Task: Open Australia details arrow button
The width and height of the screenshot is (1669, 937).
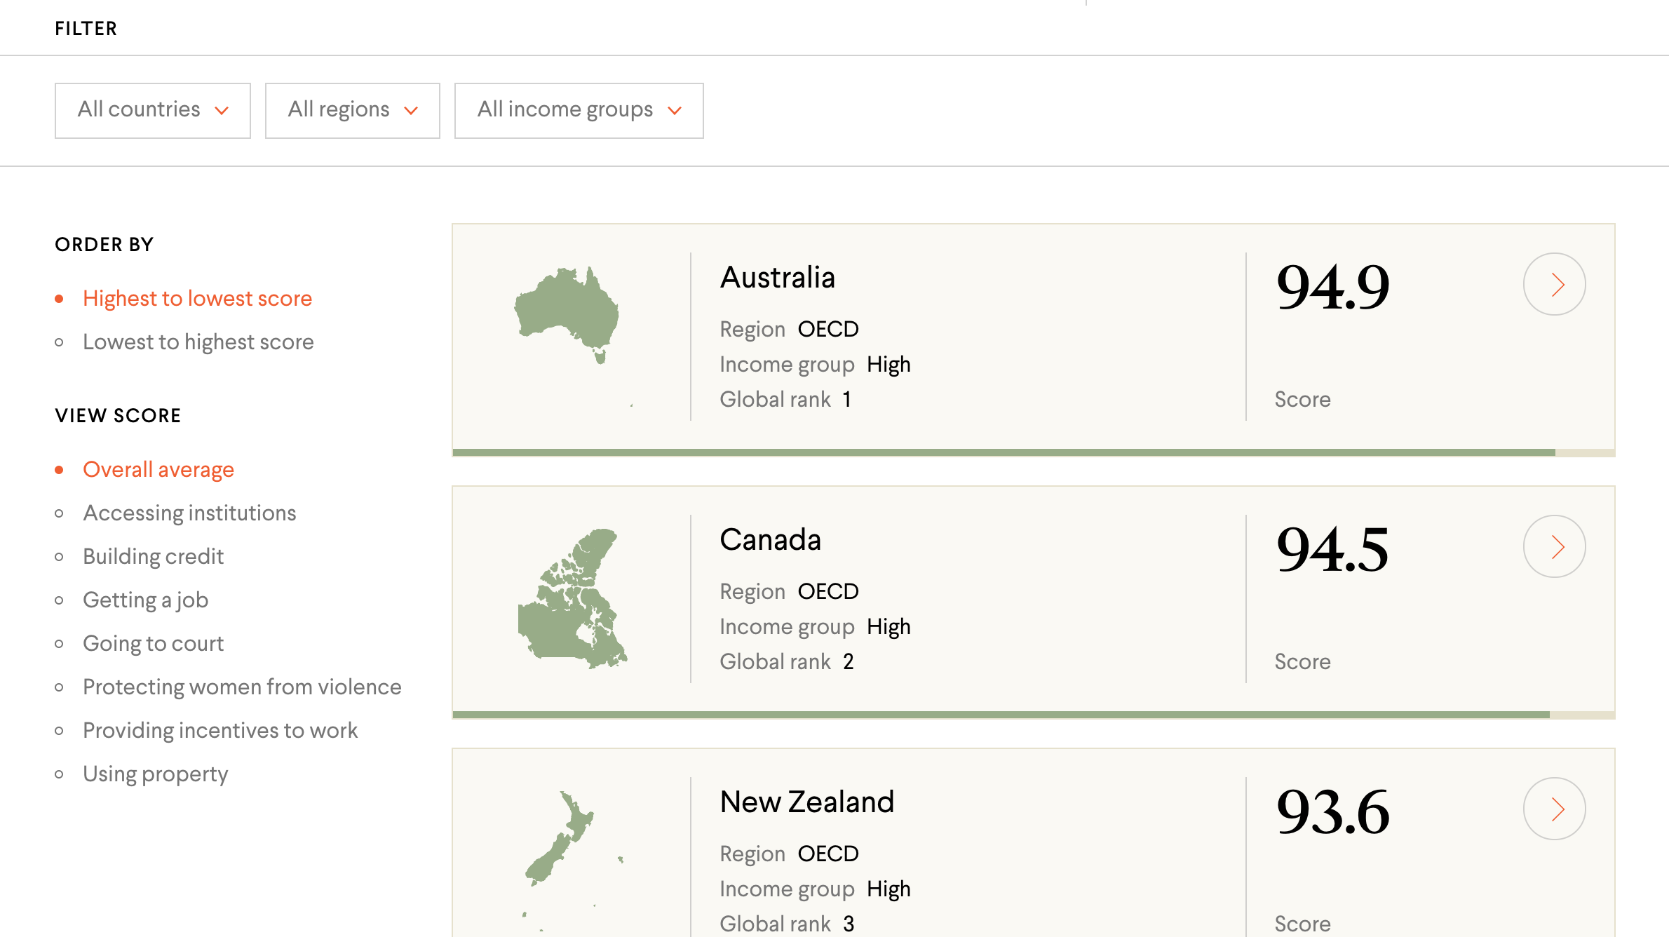Action: [x=1554, y=284]
